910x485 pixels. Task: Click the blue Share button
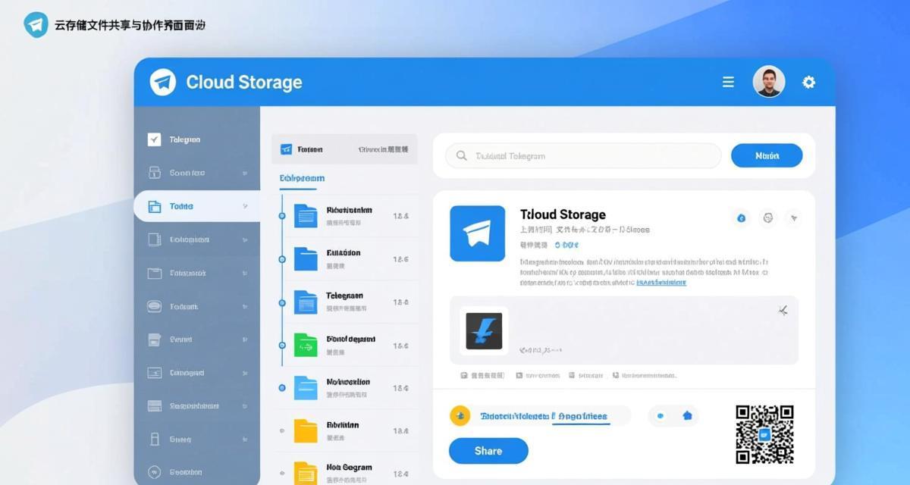(x=488, y=451)
